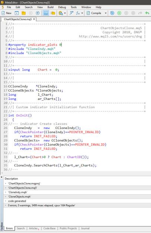Viewport: 151px width, 233px height.
Task: Open file with the folder icon
Action: tap(23, 13)
